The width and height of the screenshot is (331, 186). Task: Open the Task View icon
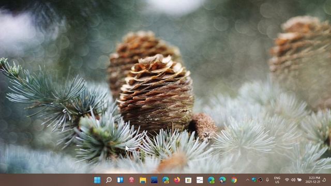point(120,180)
